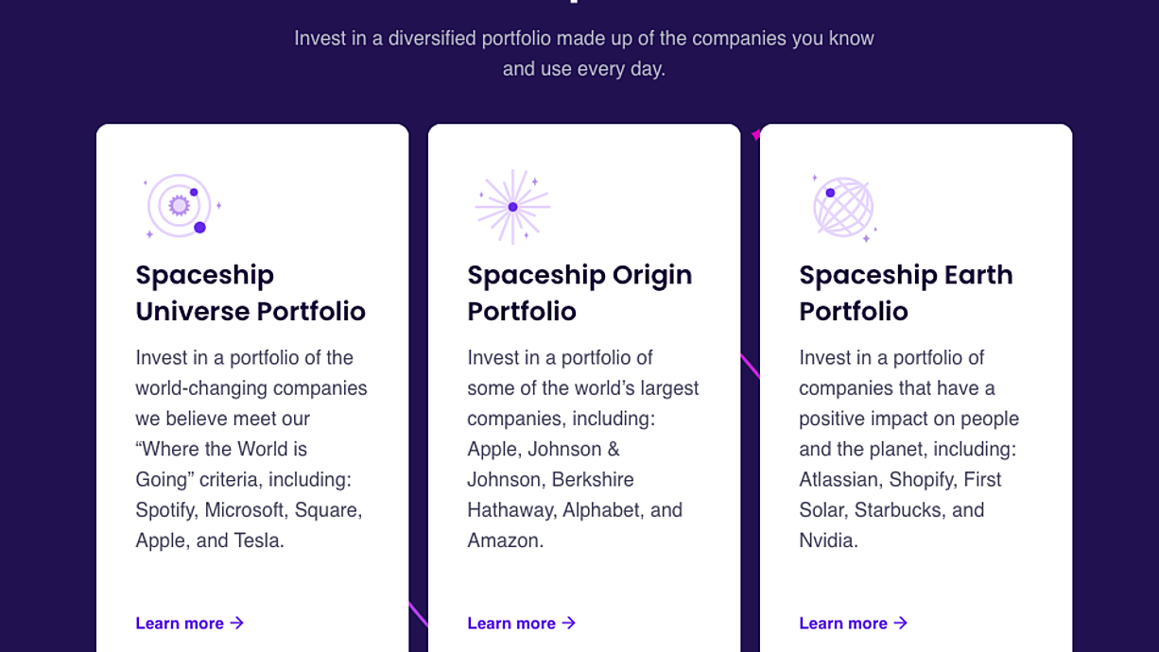
Task: Open Learn more for Spaceship Origin Portfolio
Action: (x=522, y=623)
